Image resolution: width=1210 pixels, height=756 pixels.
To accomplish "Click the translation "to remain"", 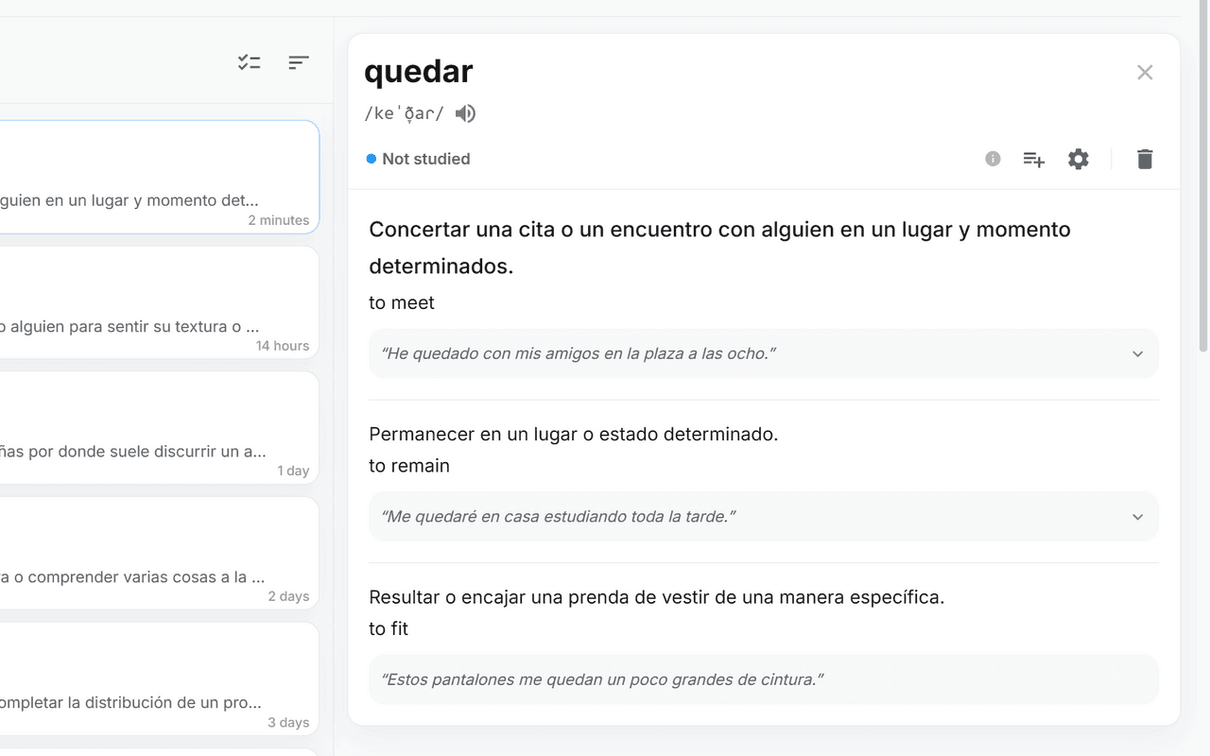I will [409, 466].
